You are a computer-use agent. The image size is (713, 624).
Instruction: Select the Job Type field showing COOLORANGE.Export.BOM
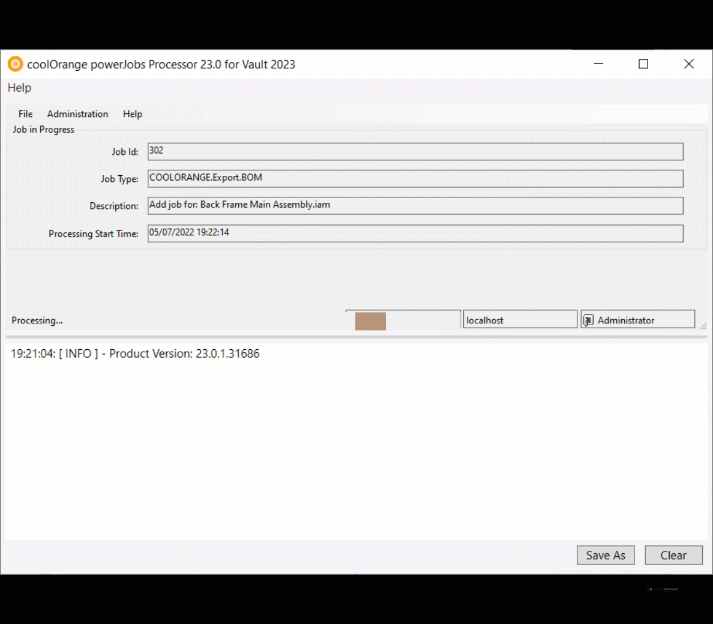(x=415, y=178)
